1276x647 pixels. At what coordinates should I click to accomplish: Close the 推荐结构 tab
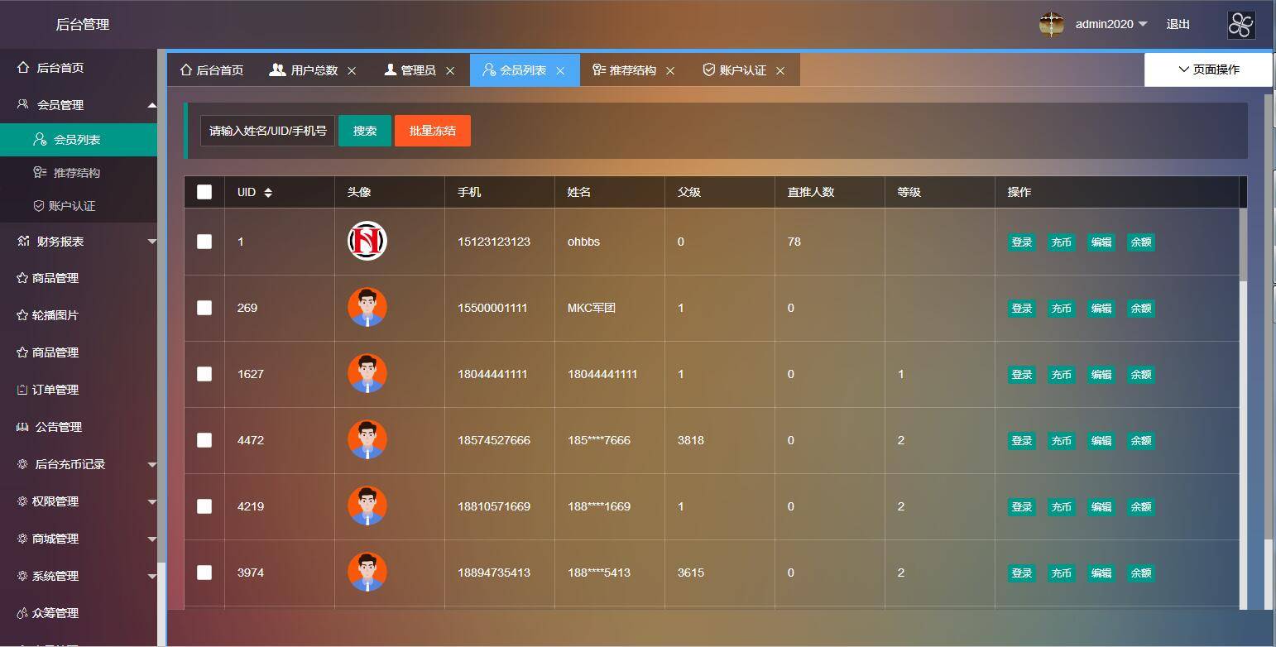coord(670,71)
